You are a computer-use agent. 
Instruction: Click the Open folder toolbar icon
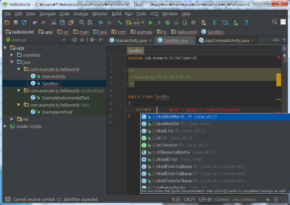tap(7, 22)
